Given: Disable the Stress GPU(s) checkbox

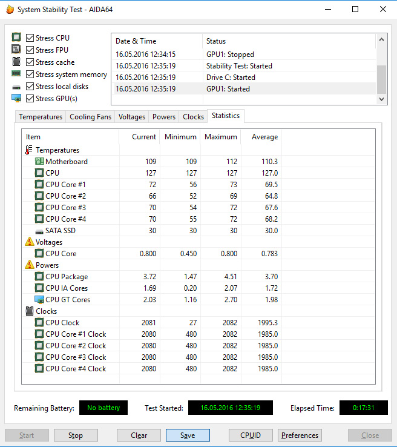Looking at the screenshot, I should pyautogui.click(x=30, y=99).
